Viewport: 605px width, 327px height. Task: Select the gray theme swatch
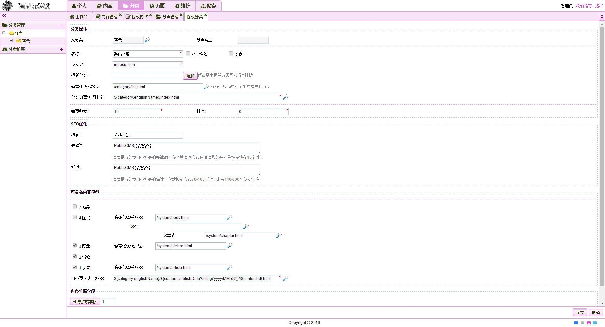click(x=582, y=323)
